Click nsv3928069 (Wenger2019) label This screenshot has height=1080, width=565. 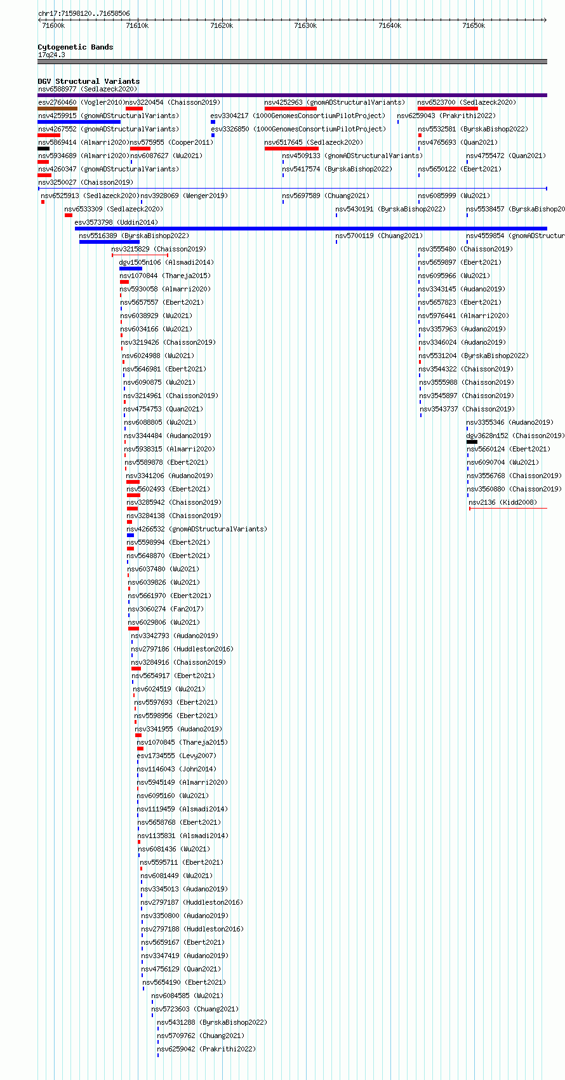(185, 196)
